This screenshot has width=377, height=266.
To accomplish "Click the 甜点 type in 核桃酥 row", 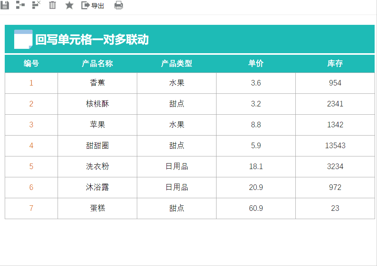I will tap(177, 104).
